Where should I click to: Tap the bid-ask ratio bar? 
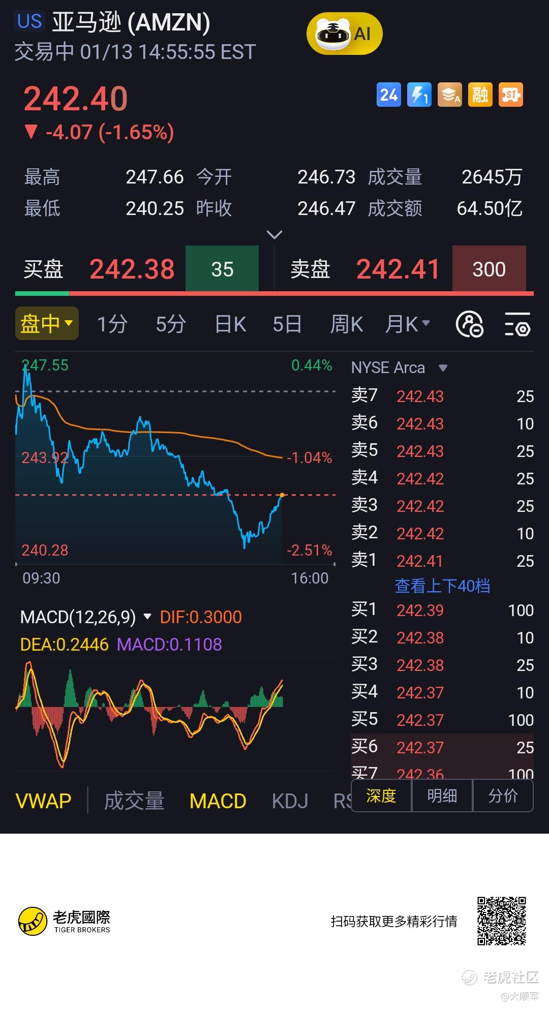(x=274, y=294)
